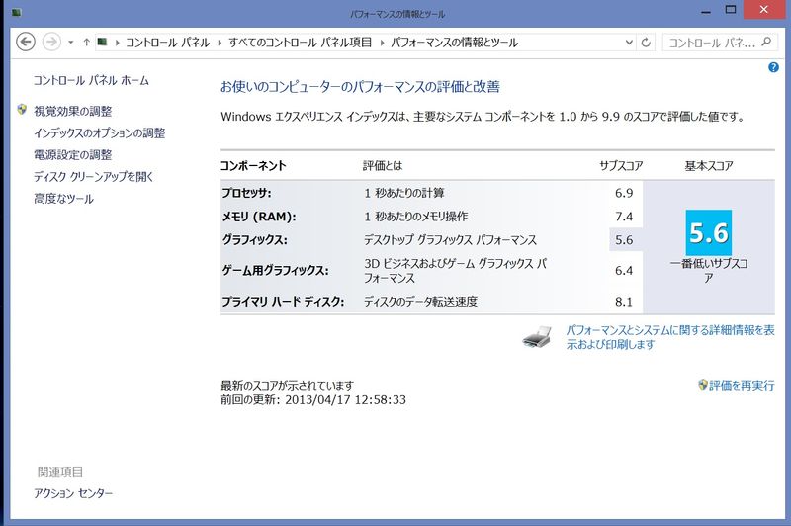Screen dimensions: 791x526
Task: Open インデックスのオプションの調整 link
Action: pos(100,133)
